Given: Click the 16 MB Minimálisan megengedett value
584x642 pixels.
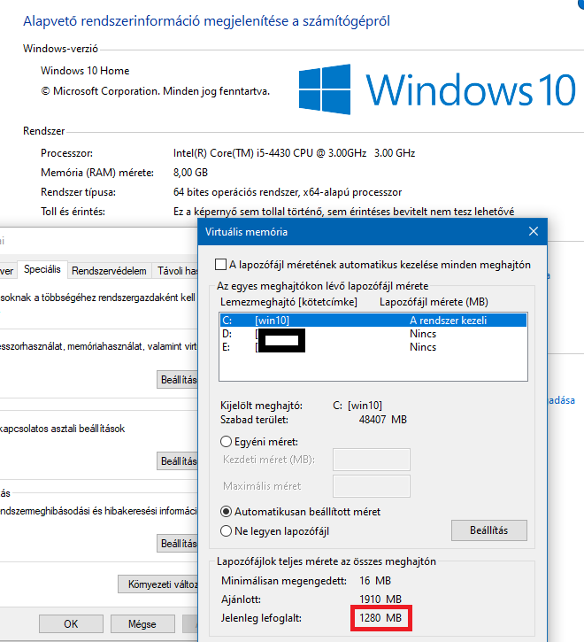Looking at the screenshot, I should tap(375, 581).
